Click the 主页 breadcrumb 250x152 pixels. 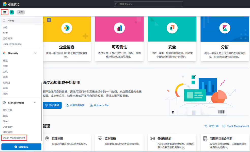pyautogui.click(x=21, y=12)
